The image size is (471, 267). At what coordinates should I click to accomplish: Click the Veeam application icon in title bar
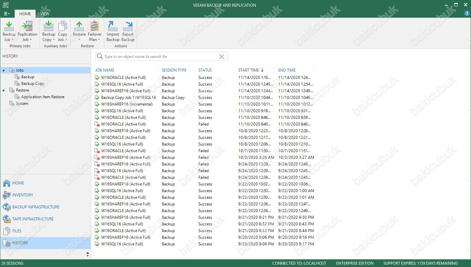pyautogui.click(x=5, y=5)
